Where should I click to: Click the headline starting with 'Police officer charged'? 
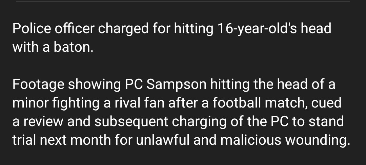(x=172, y=38)
